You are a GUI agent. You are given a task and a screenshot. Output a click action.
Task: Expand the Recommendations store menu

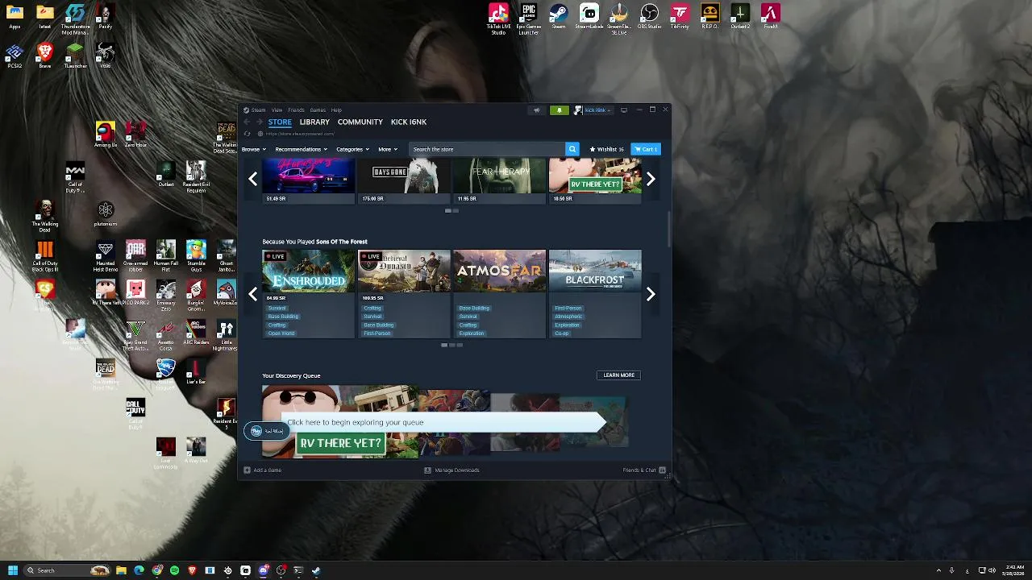(x=301, y=149)
